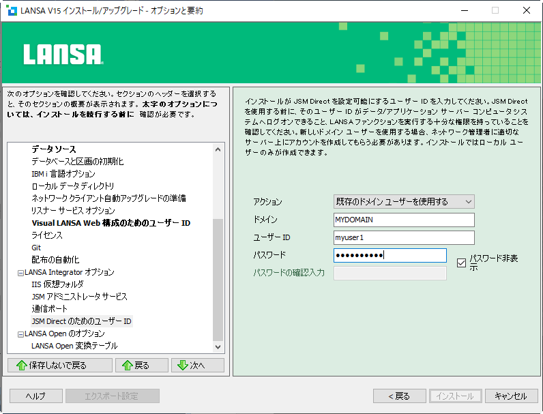
Task: Click the ユーザー ID input field
Action: click(404, 237)
